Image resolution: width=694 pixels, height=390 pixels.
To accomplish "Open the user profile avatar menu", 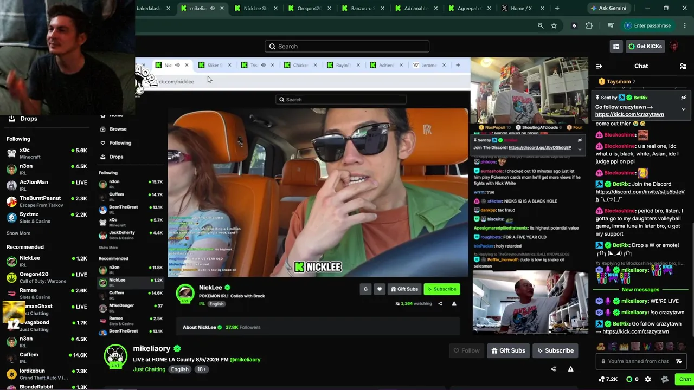I will (674, 46).
